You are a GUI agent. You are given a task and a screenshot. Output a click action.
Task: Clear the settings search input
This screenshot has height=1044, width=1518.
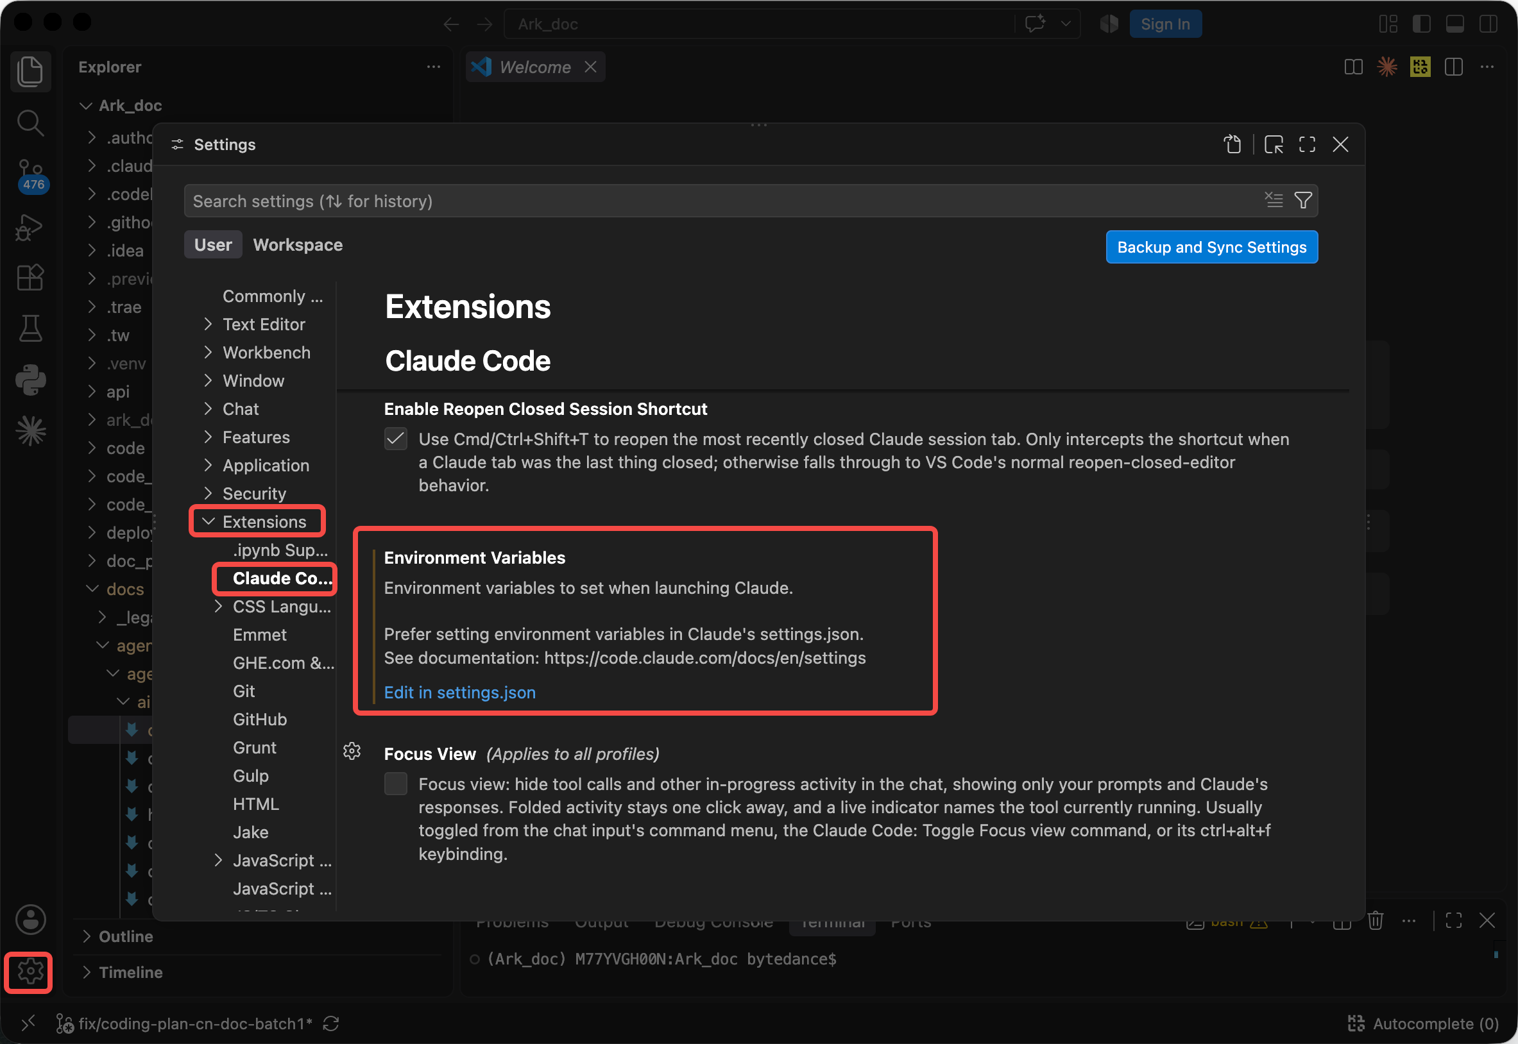[1274, 200]
